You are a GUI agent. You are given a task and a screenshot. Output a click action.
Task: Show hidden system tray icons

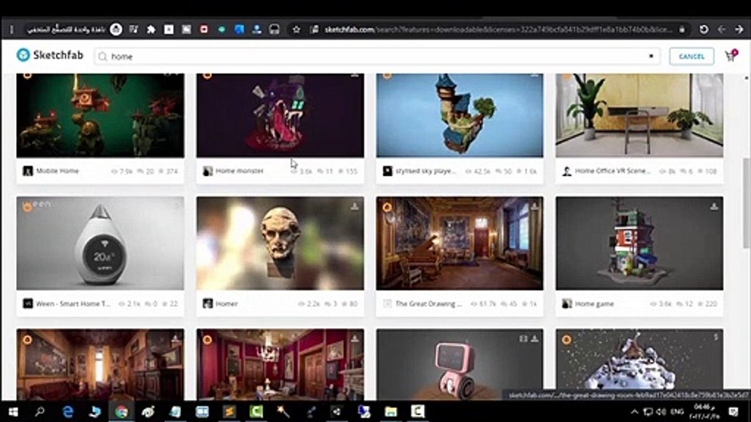click(x=635, y=411)
